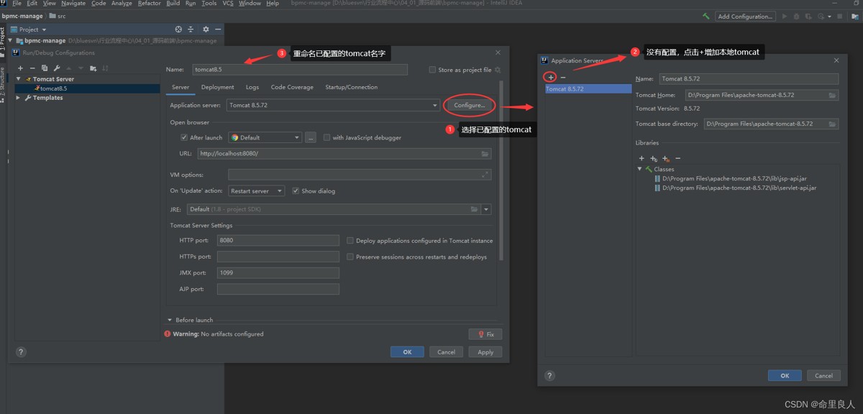Viewport: 863px width, 414px height.
Task: Click Fix button for artifacts warning
Action: [485, 334]
